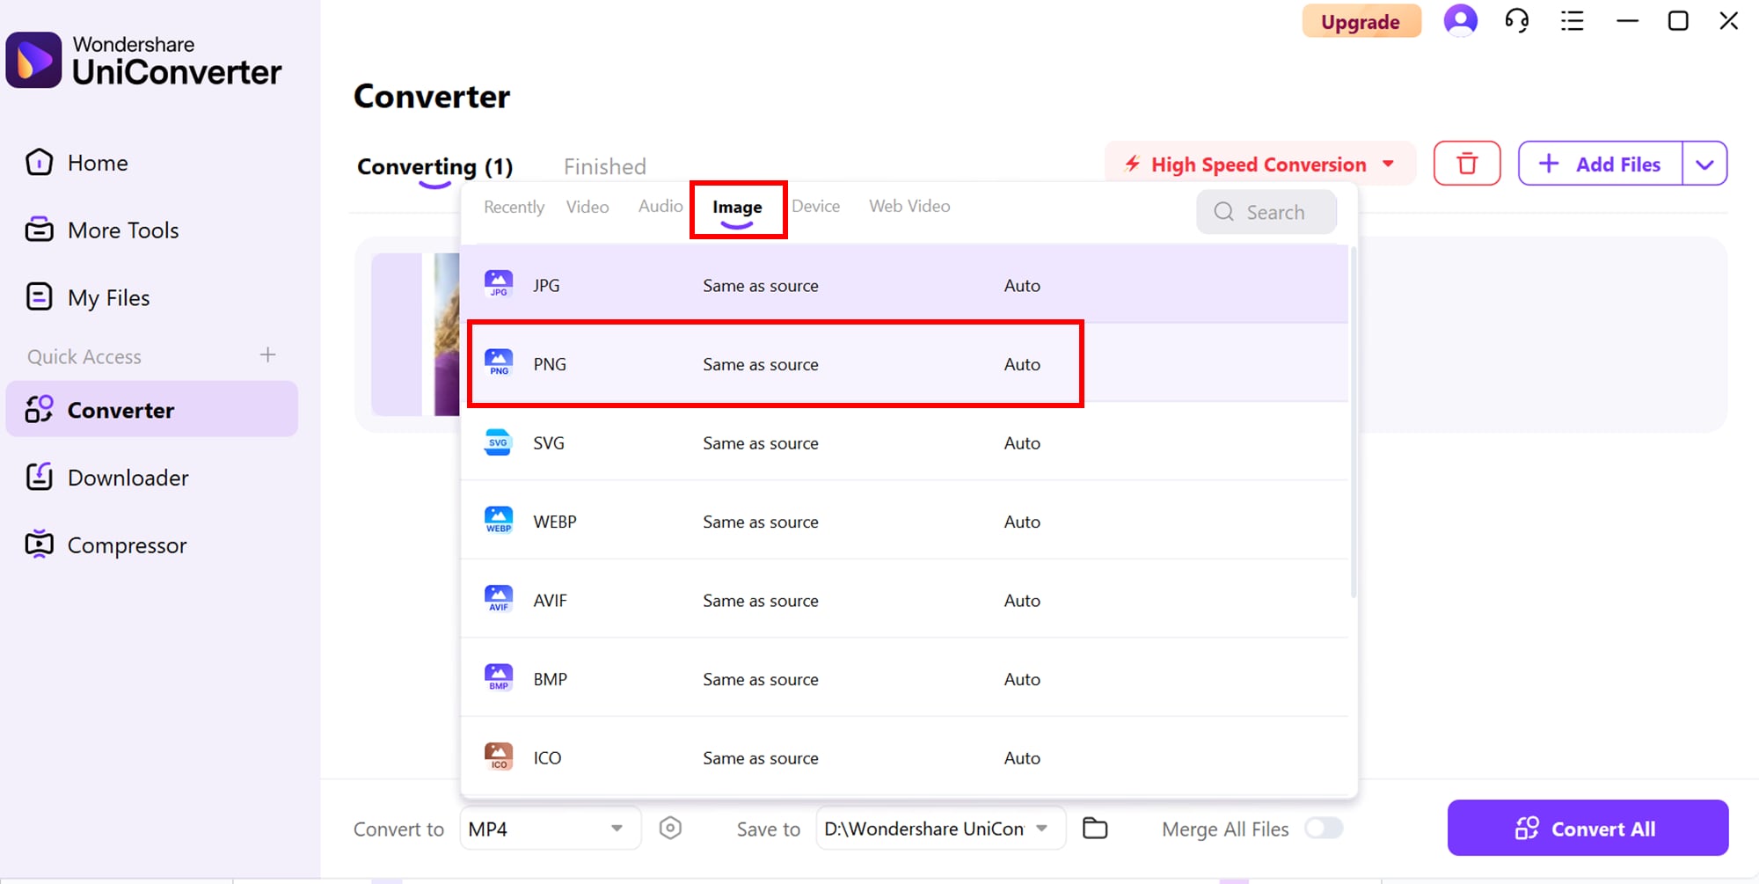
Task: Open the Home section icon
Action: point(40,163)
